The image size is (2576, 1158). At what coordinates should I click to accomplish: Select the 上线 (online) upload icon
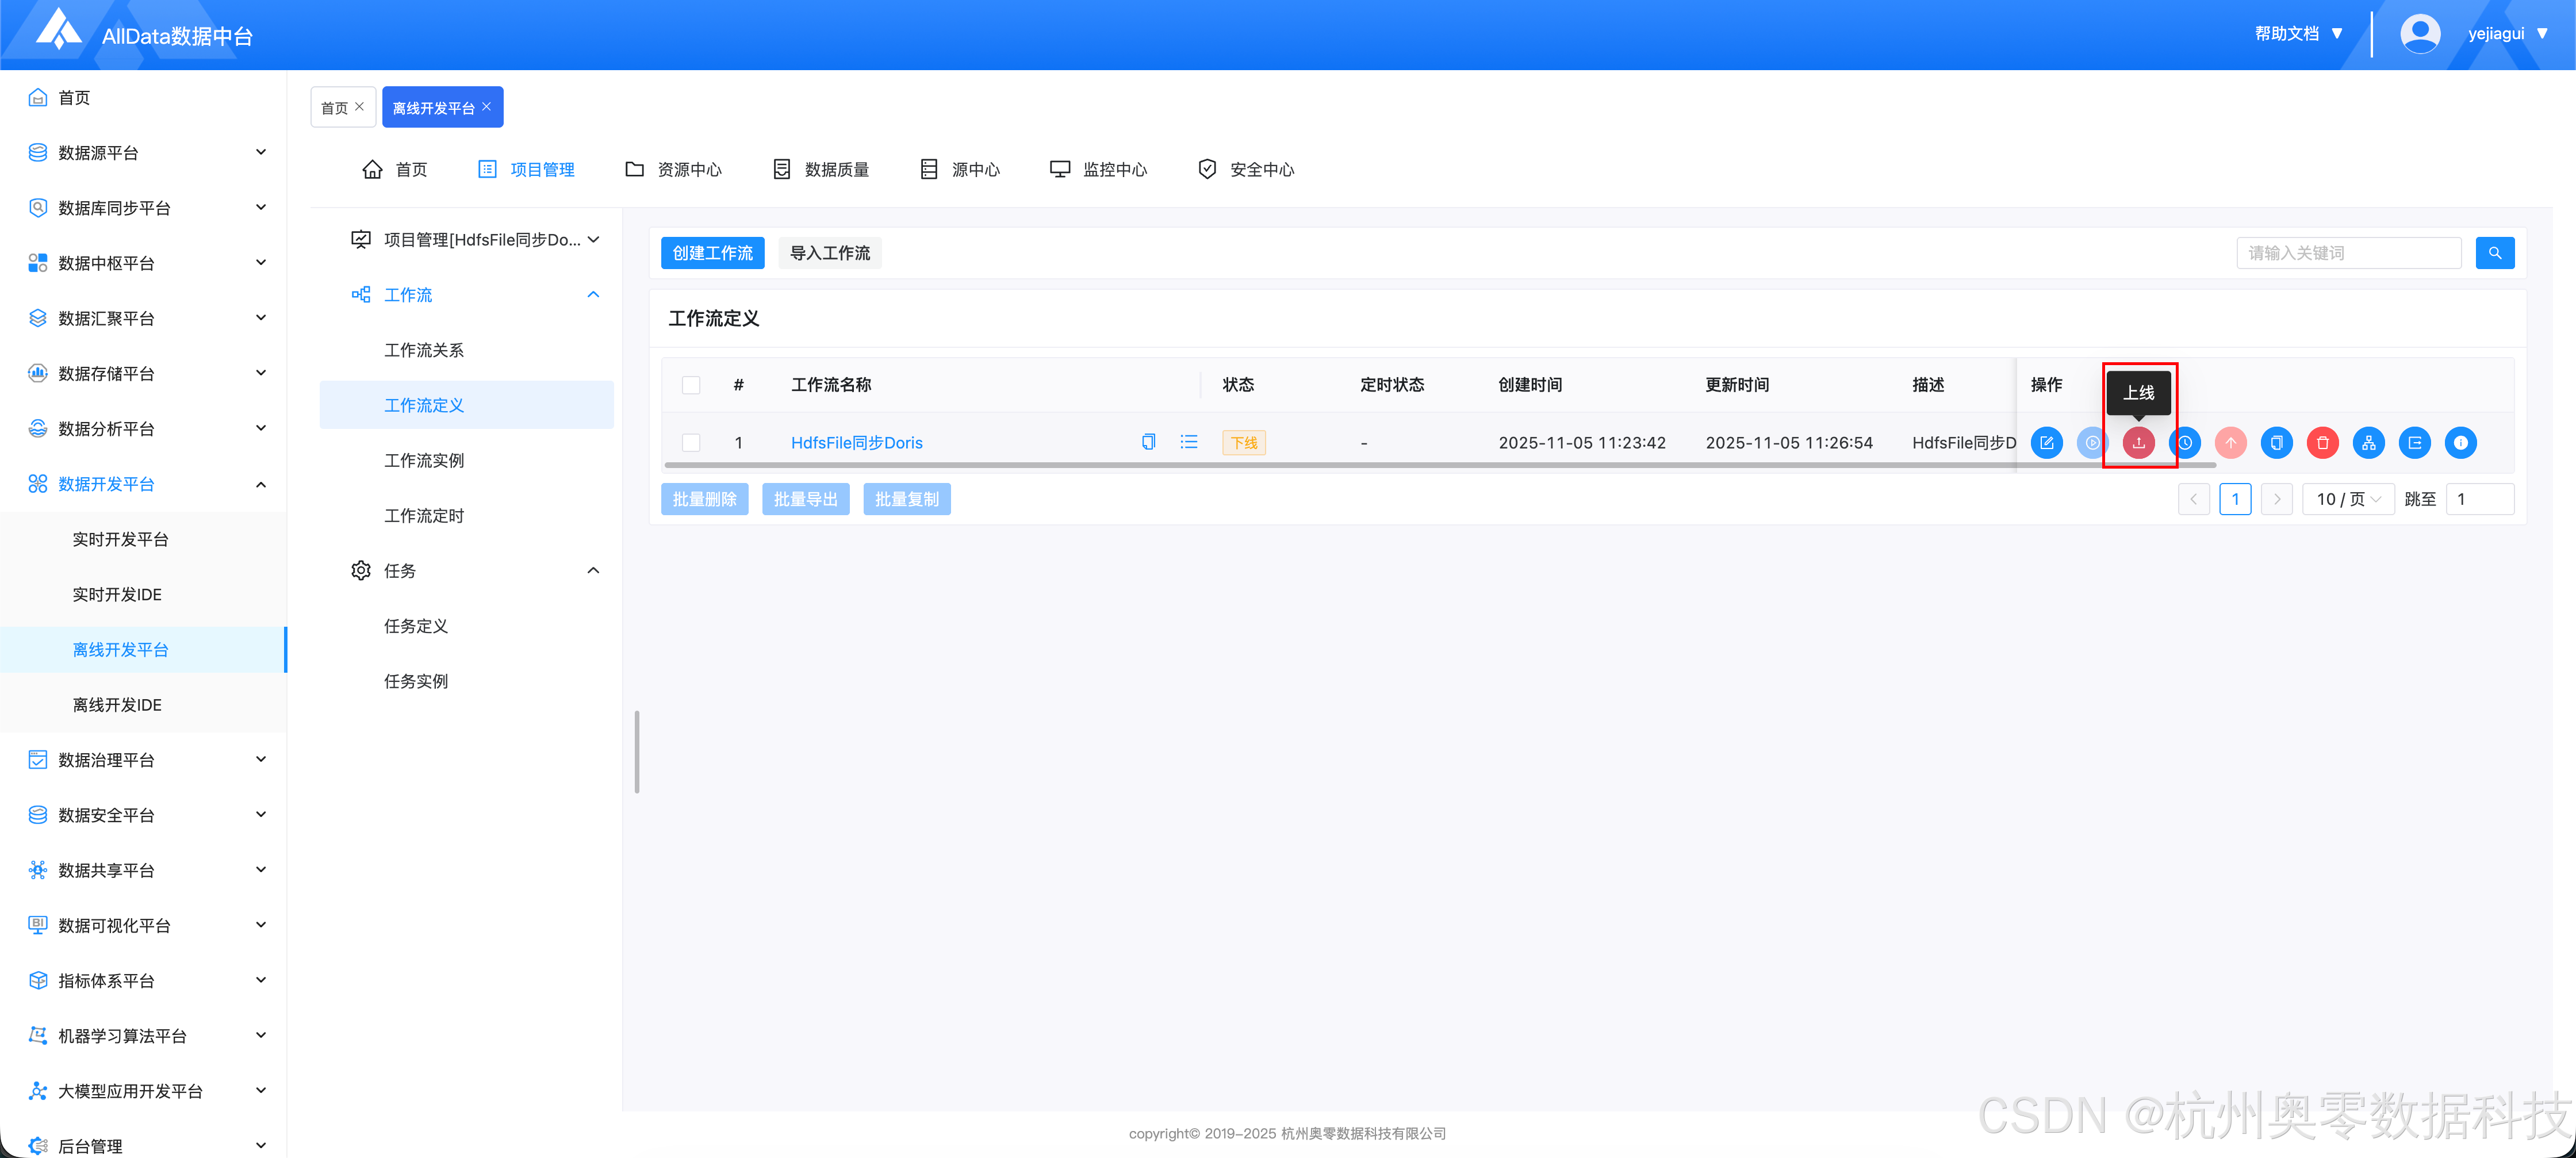(x=2139, y=442)
